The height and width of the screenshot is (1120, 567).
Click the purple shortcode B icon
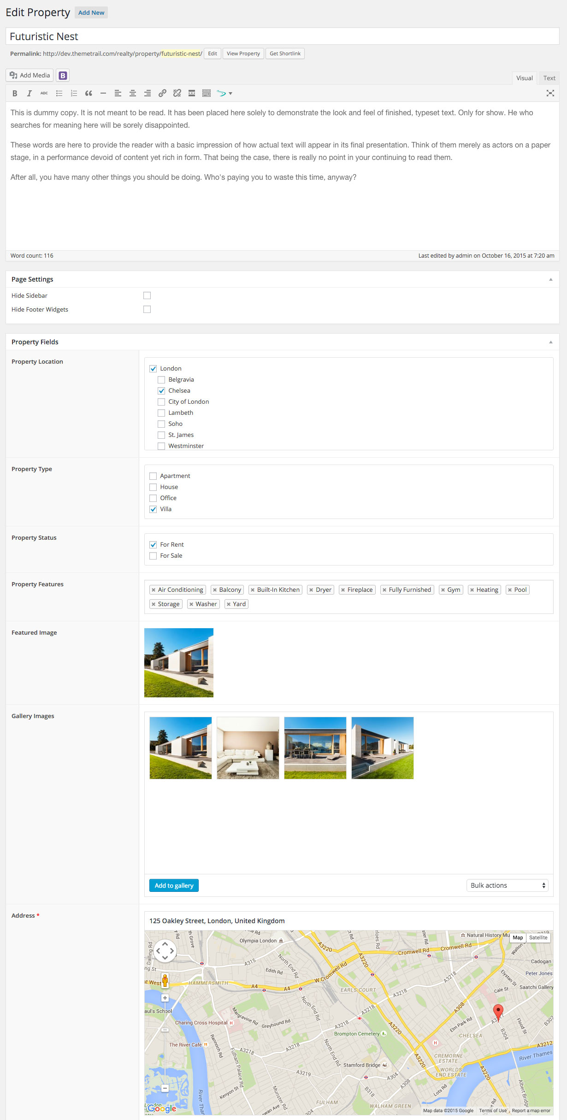[63, 76]
